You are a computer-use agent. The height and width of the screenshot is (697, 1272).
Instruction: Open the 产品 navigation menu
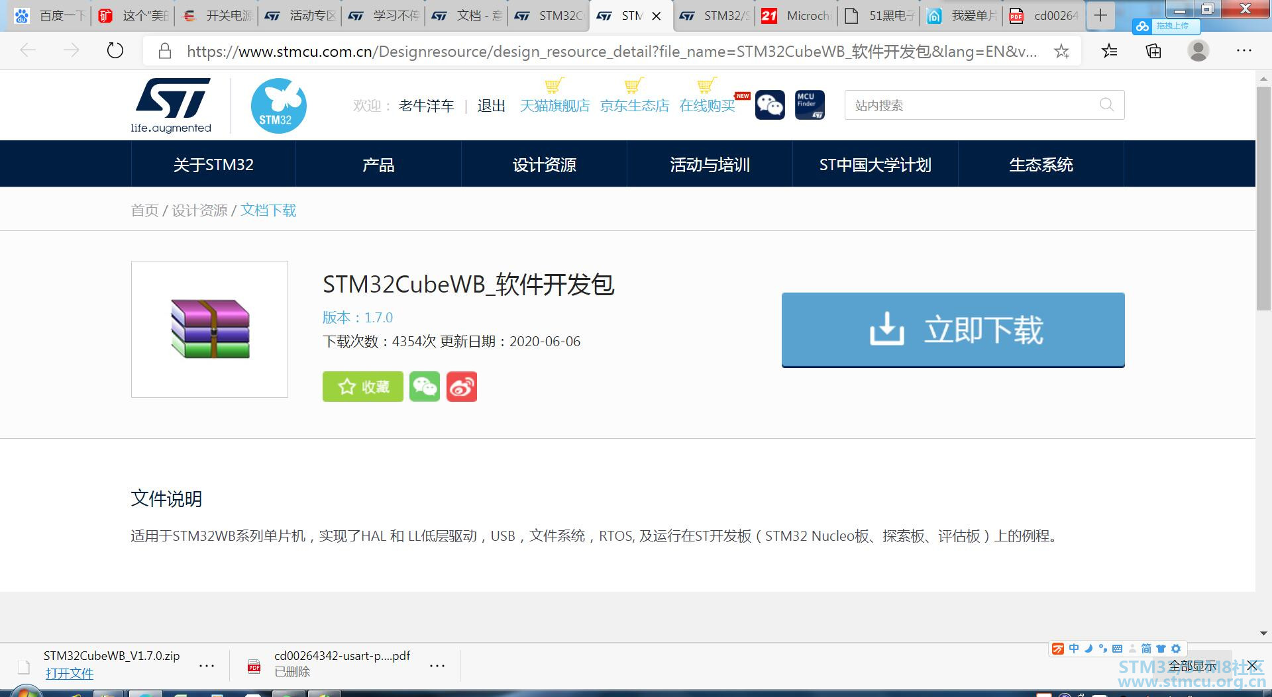pos(378,164)
